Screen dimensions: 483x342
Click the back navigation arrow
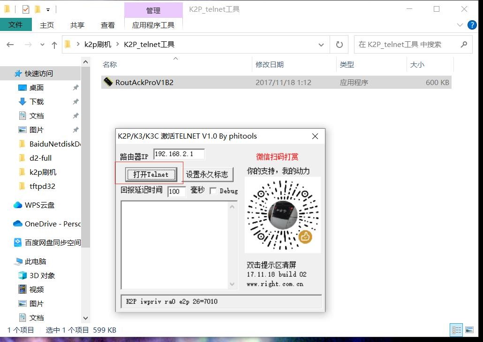[x=10, y=45]
